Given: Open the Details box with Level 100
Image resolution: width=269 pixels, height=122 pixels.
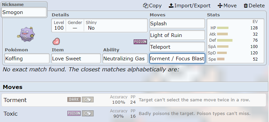Looking at the screenshot, I should (x=99, y=25).
